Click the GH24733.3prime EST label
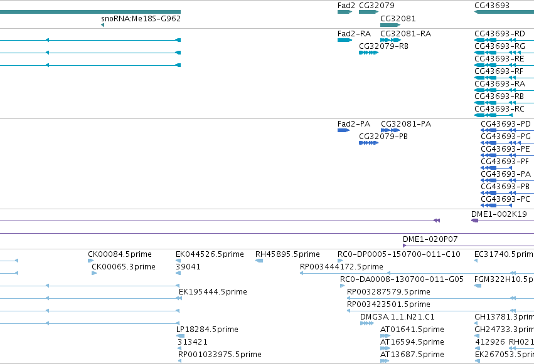The image size is (534, 364). click(504, 330)
